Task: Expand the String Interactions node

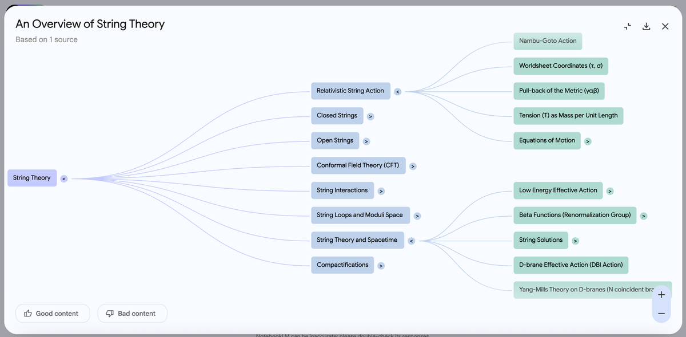Action: click(x=381, y=191)
